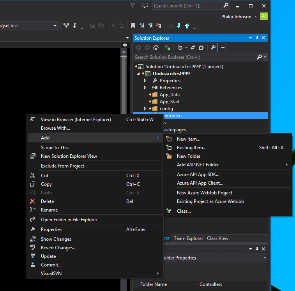Choose Rename in the context menu
Image resolution: width=295 pixels, height=291 pixels.
click(x=49, y=210)
